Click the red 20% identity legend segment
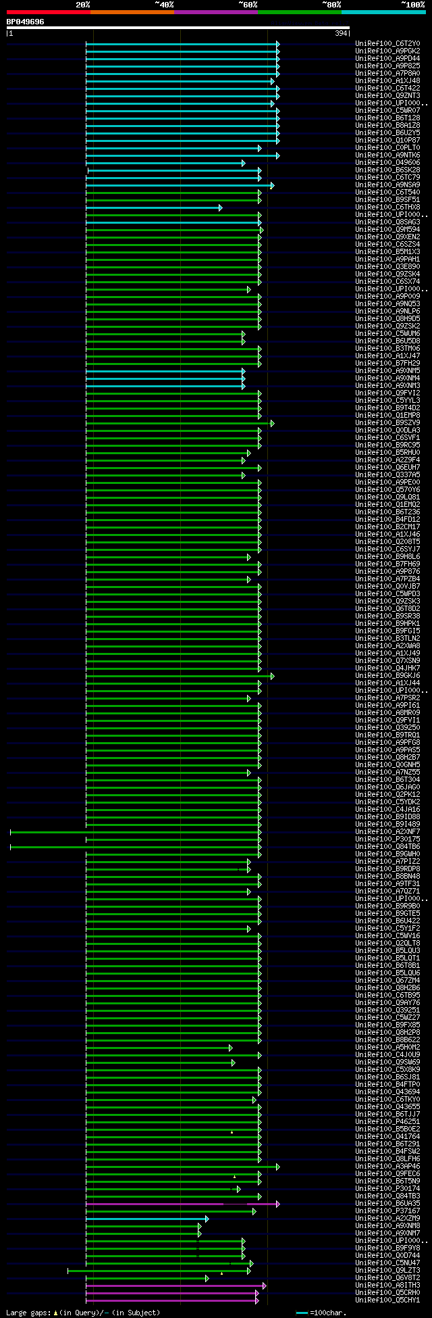Viewport: 432px width, 1318px height. tap(48, 12)
